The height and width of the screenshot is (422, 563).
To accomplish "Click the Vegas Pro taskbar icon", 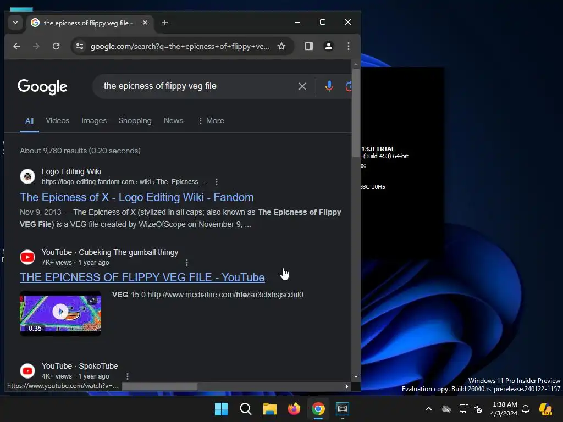I will tap(342, 409).
